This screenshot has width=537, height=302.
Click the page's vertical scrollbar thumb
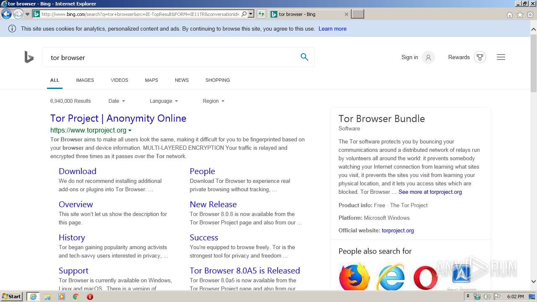534,63
